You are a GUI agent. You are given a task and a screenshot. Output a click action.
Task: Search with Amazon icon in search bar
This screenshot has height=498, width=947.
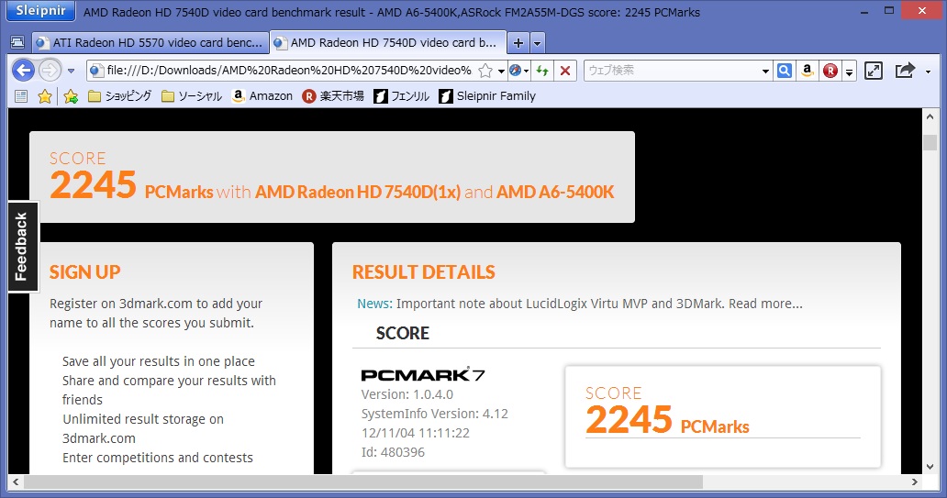[x=808, y=71]
